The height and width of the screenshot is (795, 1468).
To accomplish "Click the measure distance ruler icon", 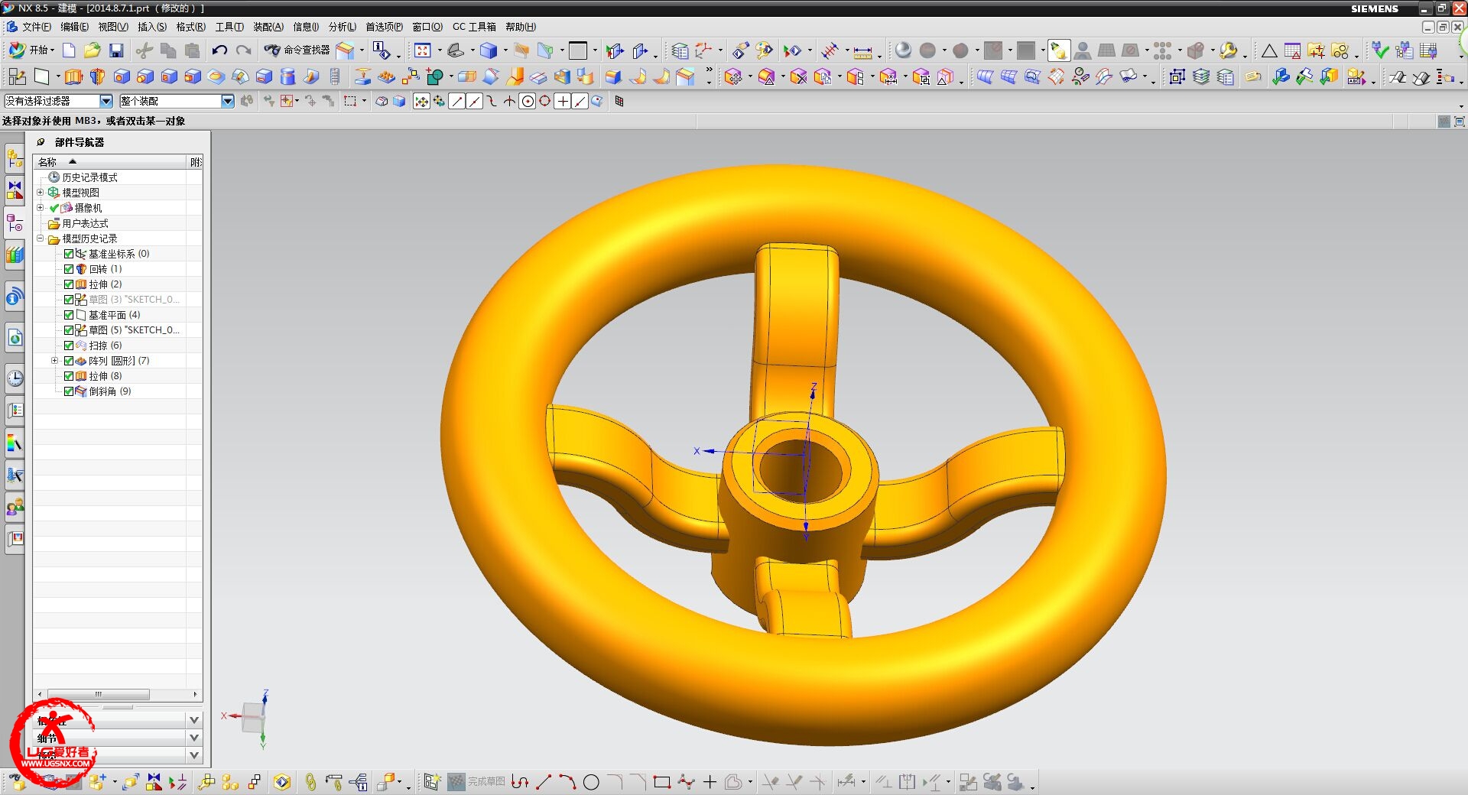I will coord(862,51).
